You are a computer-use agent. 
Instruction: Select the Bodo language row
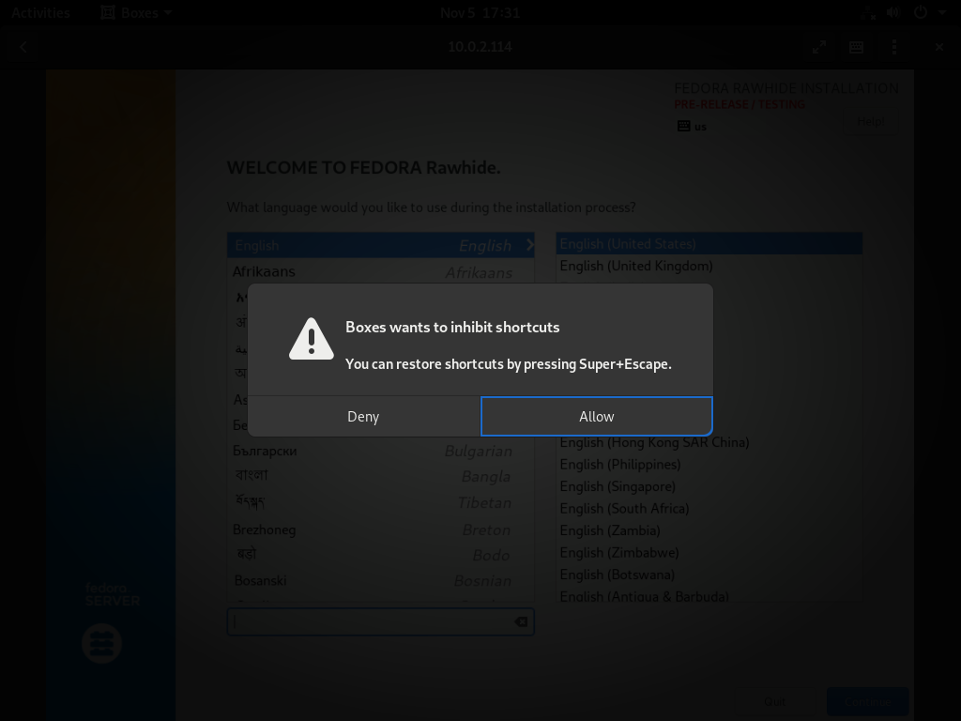(x=381, y=555)
